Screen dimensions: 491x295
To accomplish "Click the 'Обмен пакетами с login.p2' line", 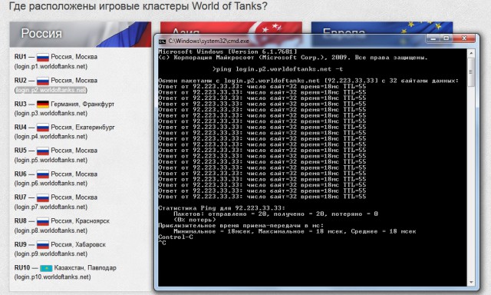I will (308, 81).
